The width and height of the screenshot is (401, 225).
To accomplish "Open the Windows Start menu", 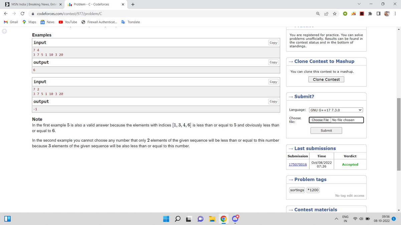I will (x=166, y=219).
